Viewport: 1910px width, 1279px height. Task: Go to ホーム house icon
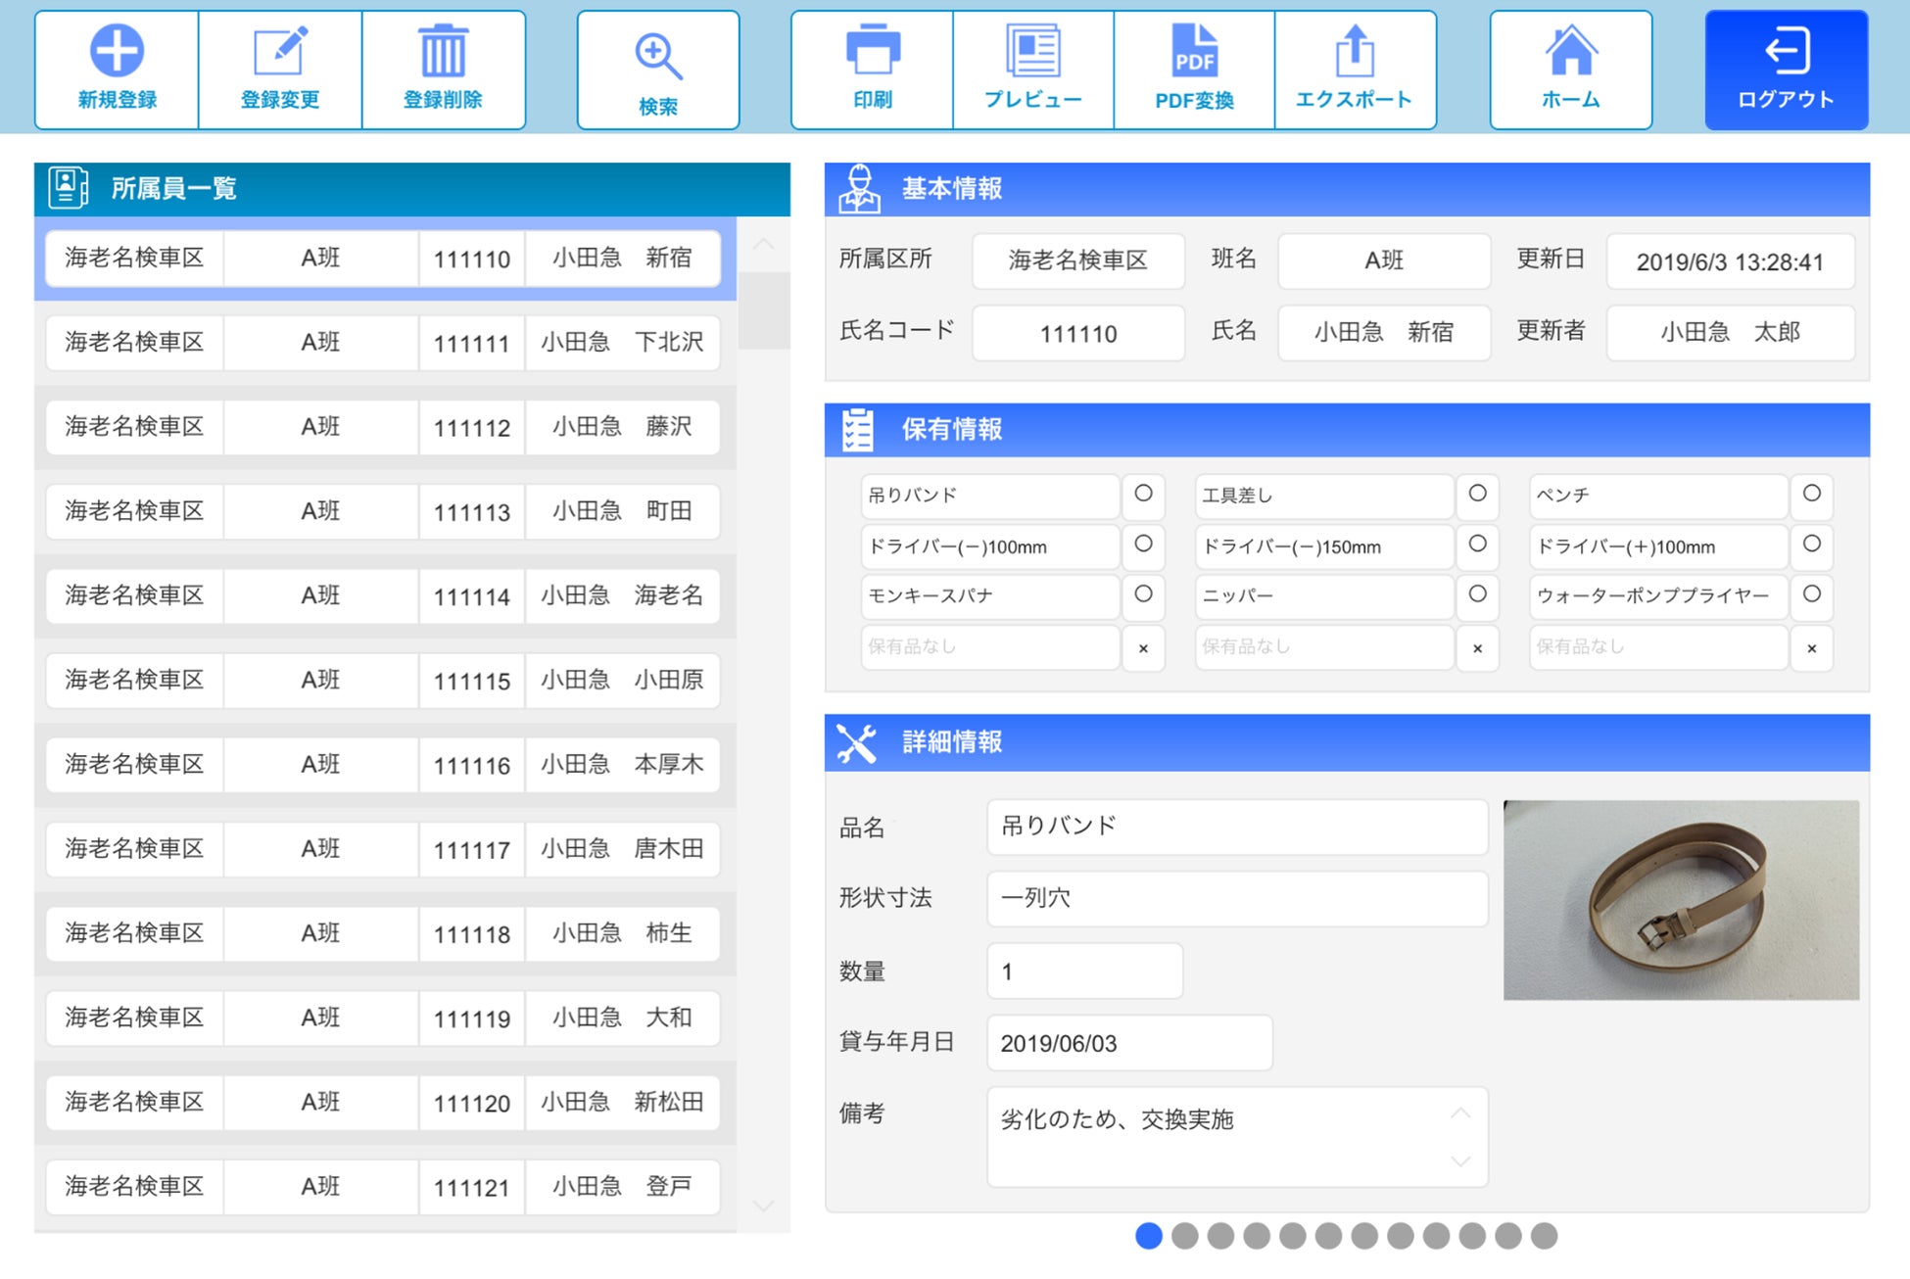tap(1570, 52)
